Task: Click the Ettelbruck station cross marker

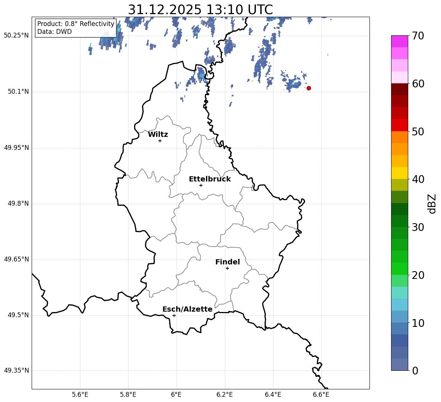Action: click(x=201, y=185)
